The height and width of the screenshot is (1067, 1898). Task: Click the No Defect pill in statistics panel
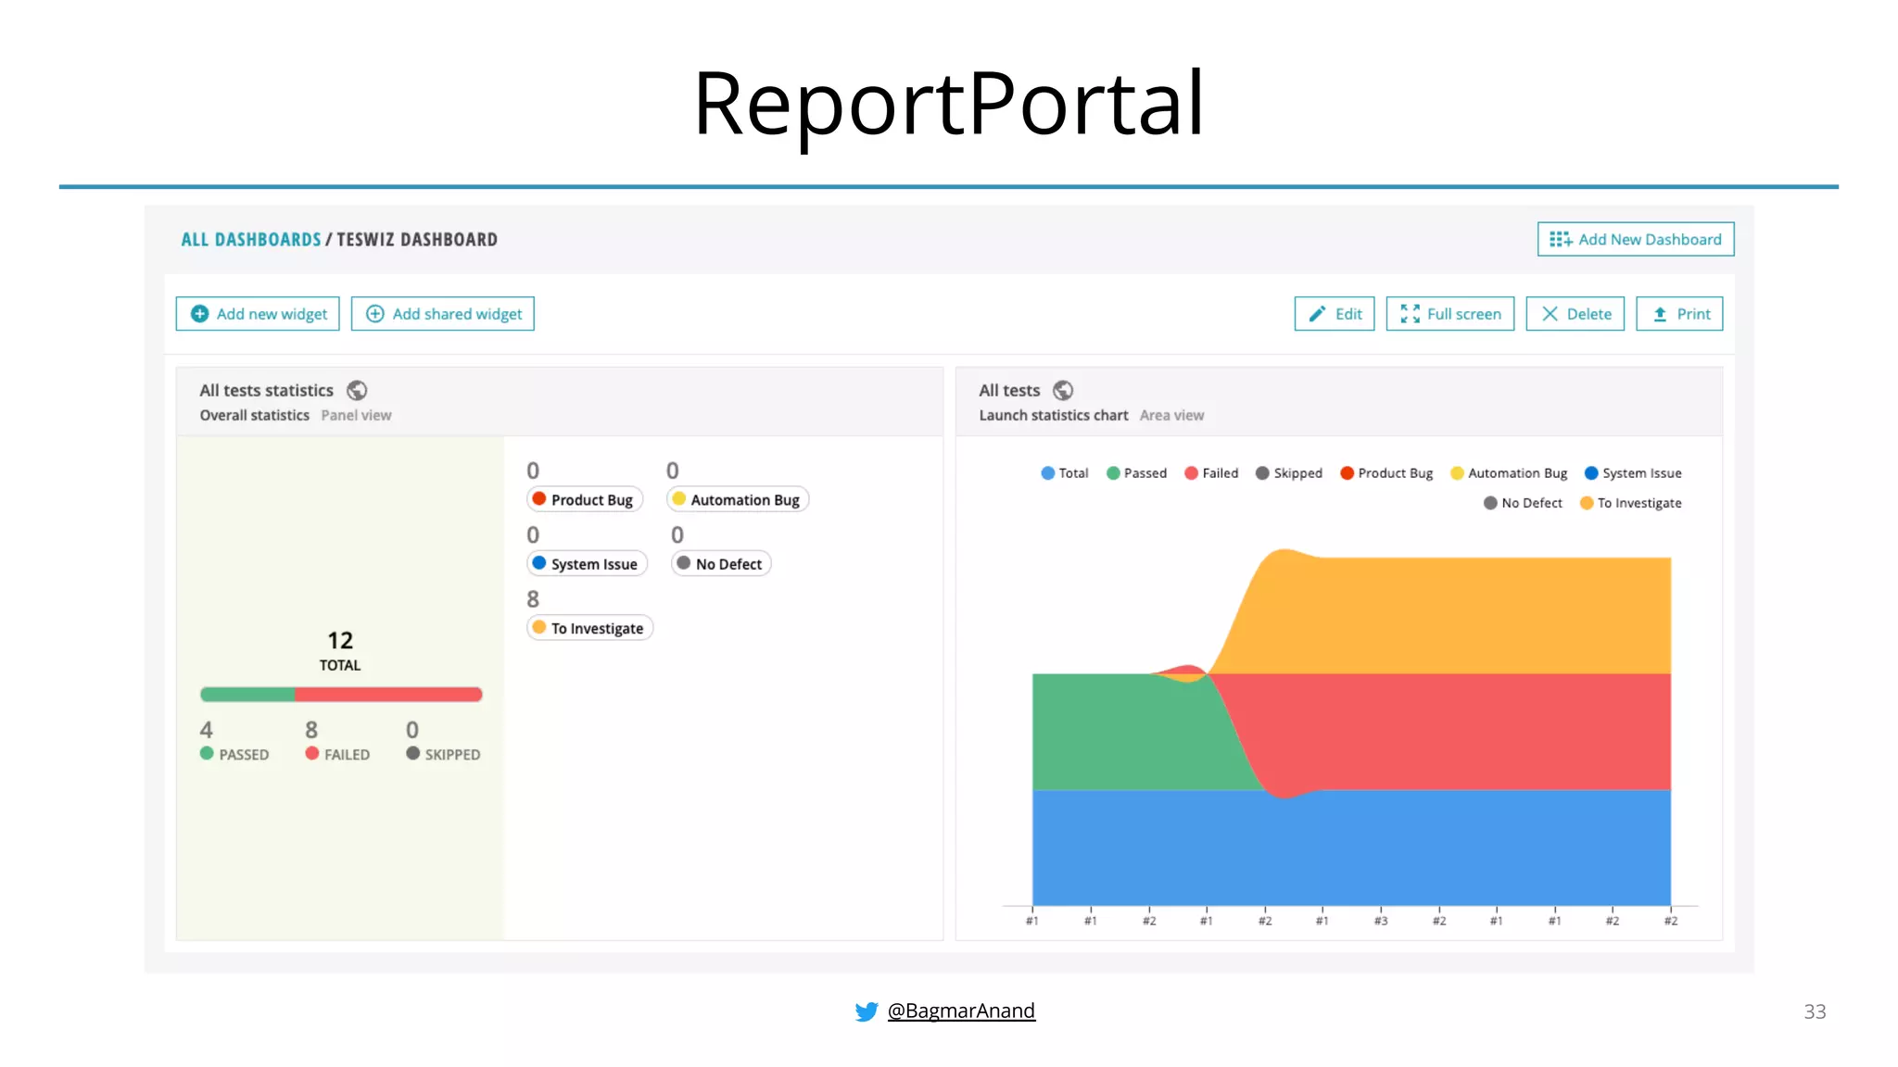(x=721, y=563)
